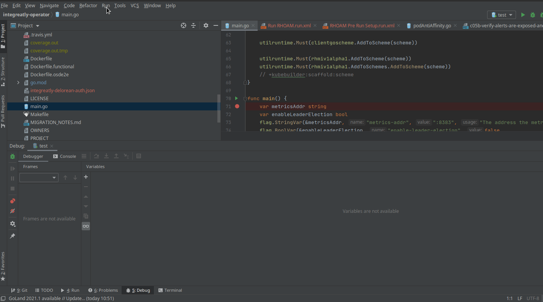Click the debugger Settings gear icon
Screen dimensions: 543x302
(x=12, y=223)
